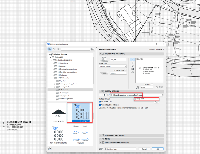The image size is (200, 154).
Task: Select the 3D preview view icon
Action: coord(133,66)
